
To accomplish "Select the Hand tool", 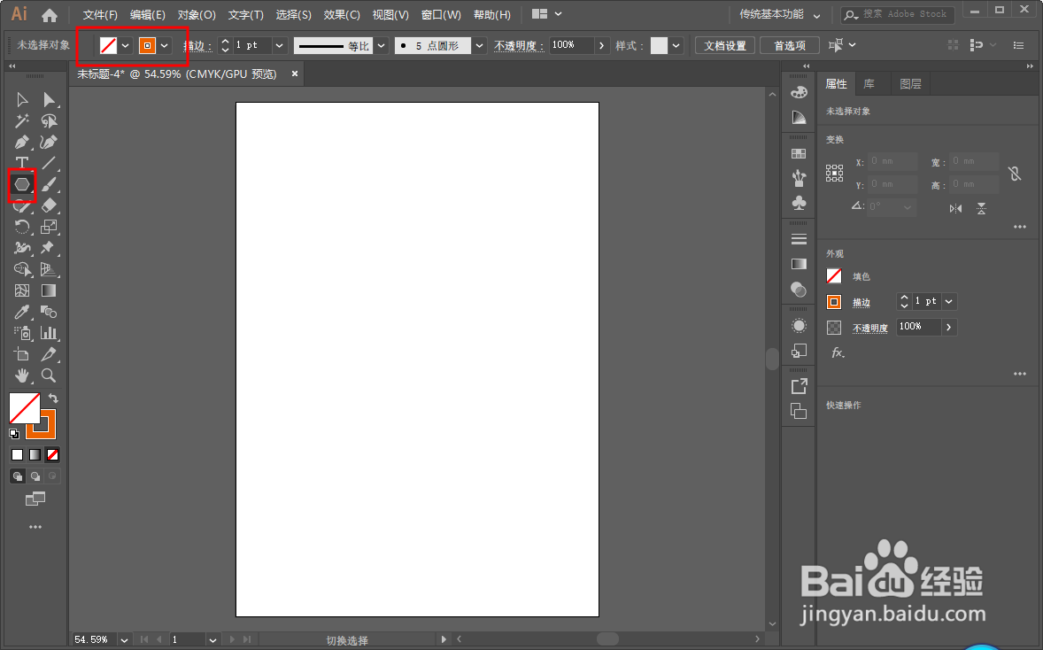I will (x=22, y=375).
